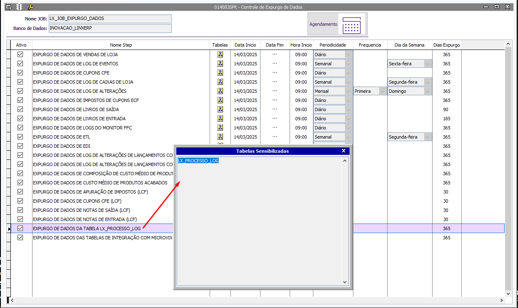This screenshot has width=518, height=308.
Task: Toggle Ativo for LOG DE EVENTOS step
Action: tap(20, 64)
